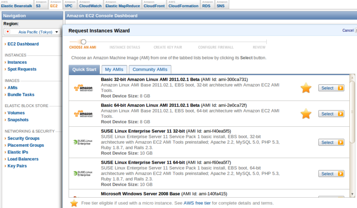
Task: Switch to EC2 service tab
Action: [x=55, y=4]
